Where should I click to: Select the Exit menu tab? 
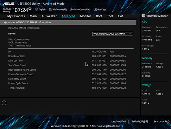(120, 16)
